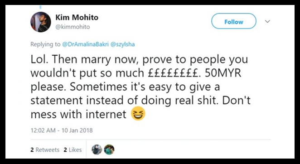300x164 pixels.
Task: Follow Kim Mohito with the Follow button
Action: (233, 21)
